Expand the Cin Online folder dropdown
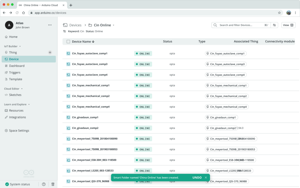 click(x=113, y=25)
